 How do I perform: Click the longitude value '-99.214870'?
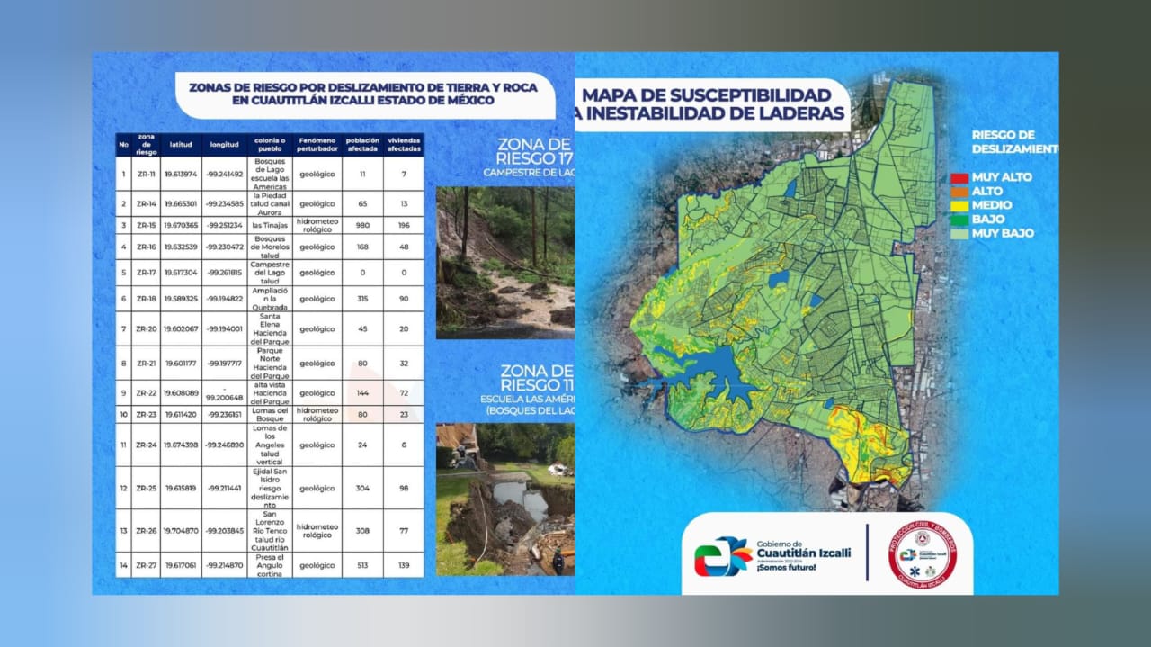tap(225, 565)
